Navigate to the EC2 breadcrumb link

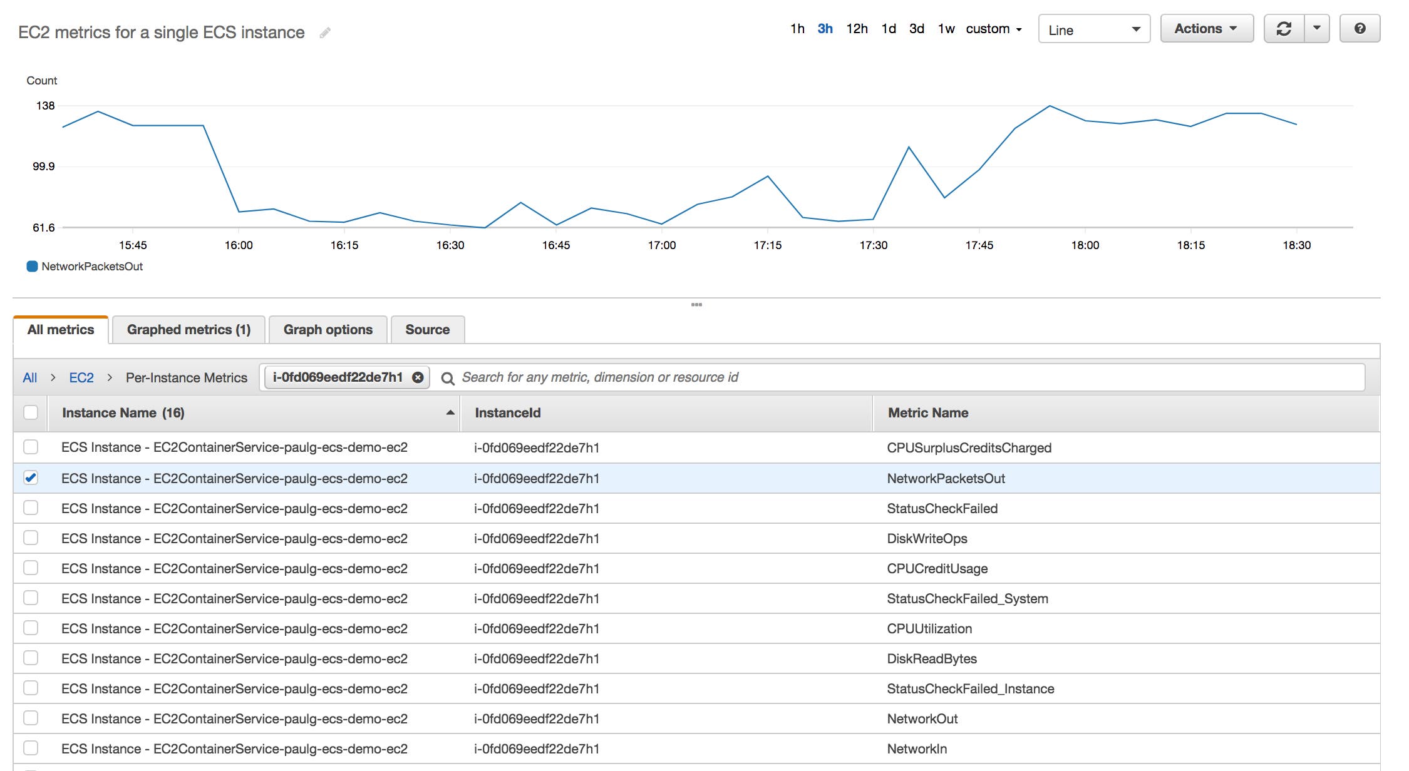pos(81,377)
